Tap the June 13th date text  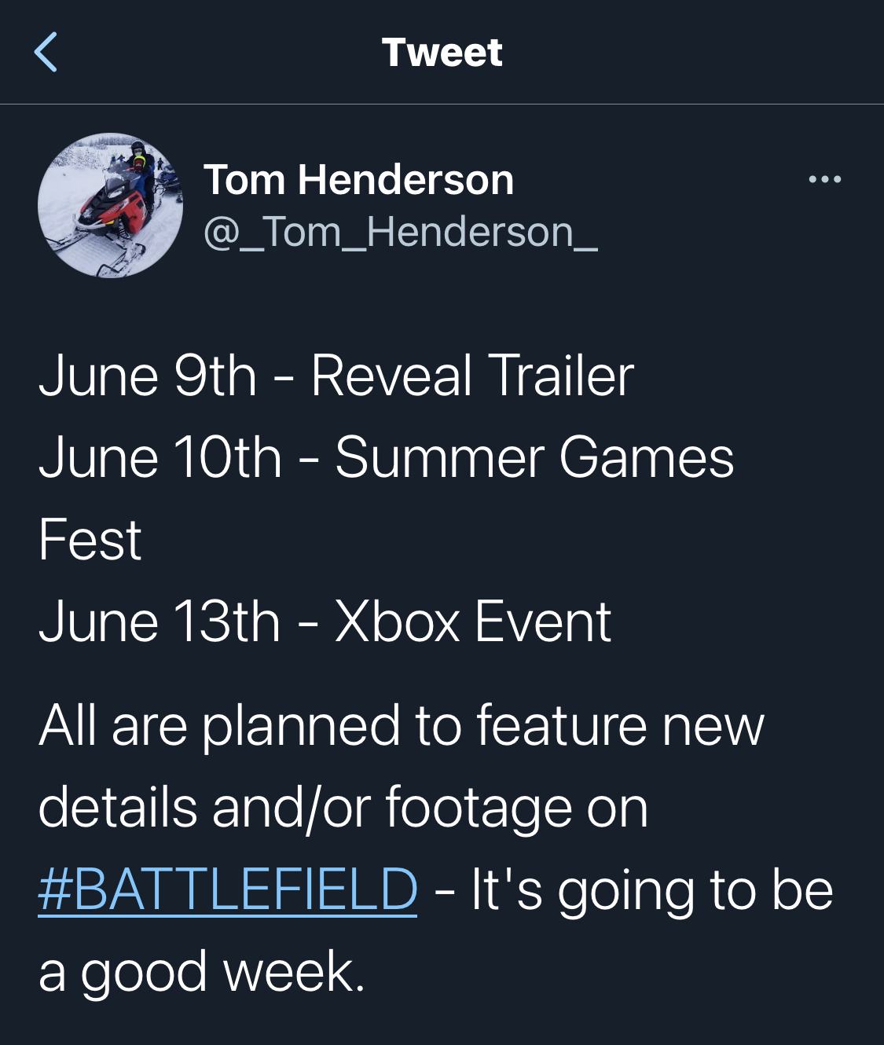point(160,621)
